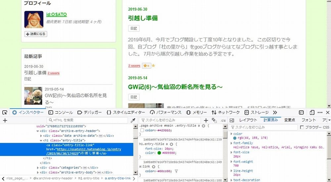Screen dimensions: 331x182
Task: Open the ネットワーク tab
Action: (226, 113)
